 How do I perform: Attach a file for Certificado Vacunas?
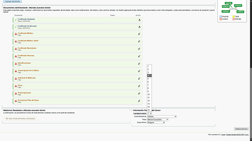point(139,56)
